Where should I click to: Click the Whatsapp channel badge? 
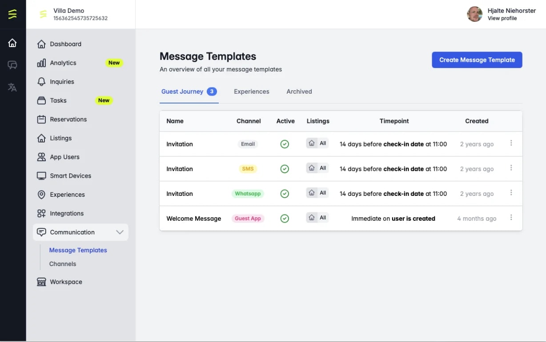point(248,194)
